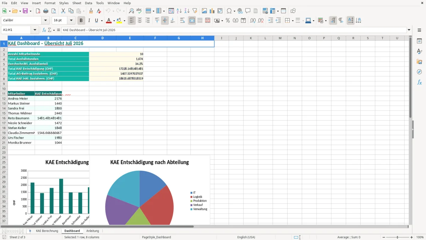Open the sidebar Gallery icon

pos(419,62)
